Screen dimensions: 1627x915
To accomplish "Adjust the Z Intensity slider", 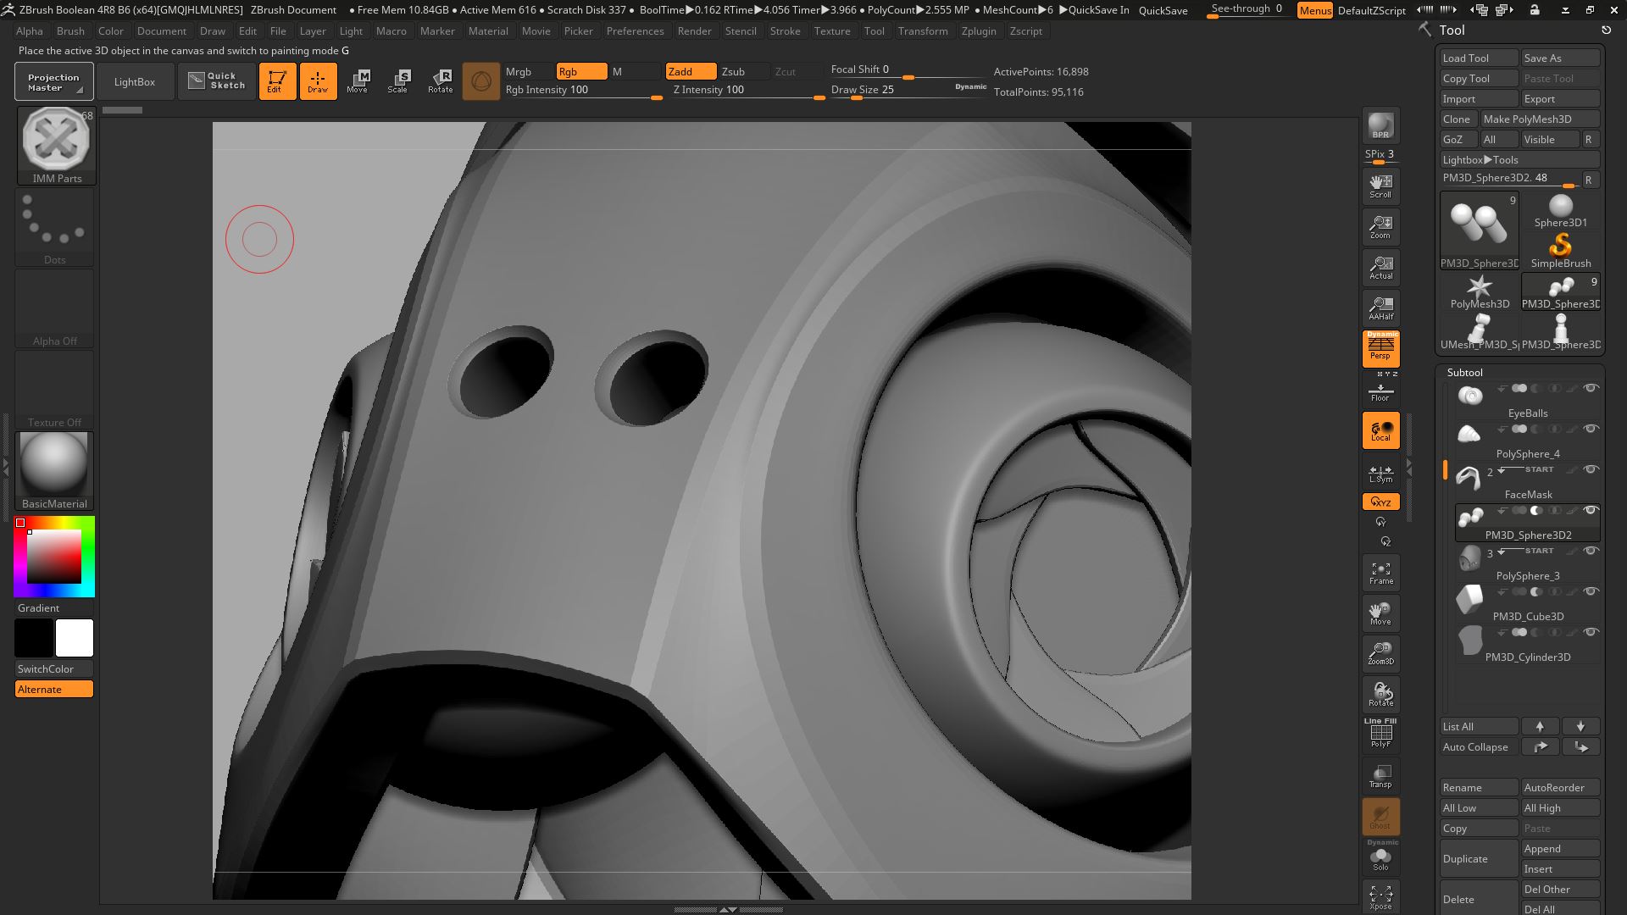I will click(747, 90).
